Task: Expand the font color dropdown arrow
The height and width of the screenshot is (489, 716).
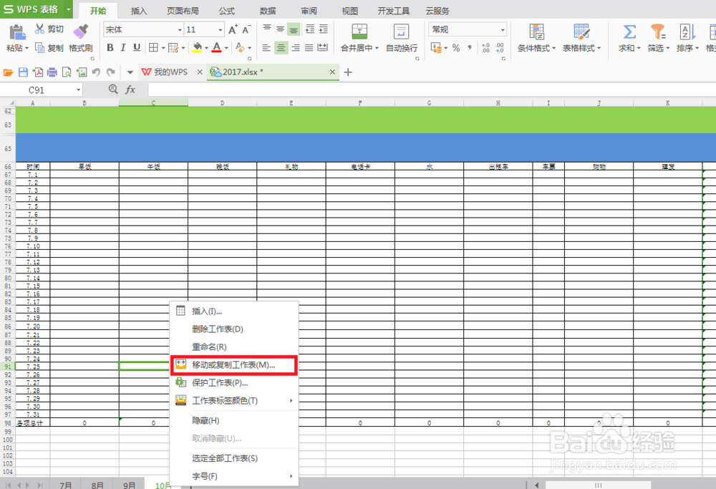Action: 226,48
